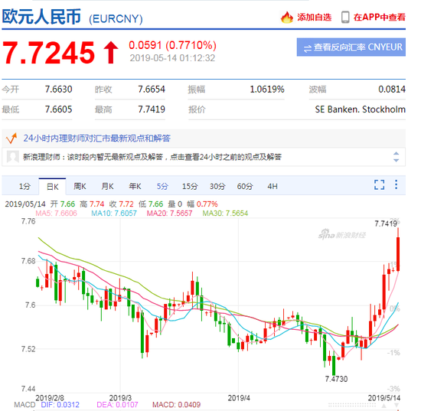
Task: Click the 最高 value 7.7419
Action: coord(152,109)
